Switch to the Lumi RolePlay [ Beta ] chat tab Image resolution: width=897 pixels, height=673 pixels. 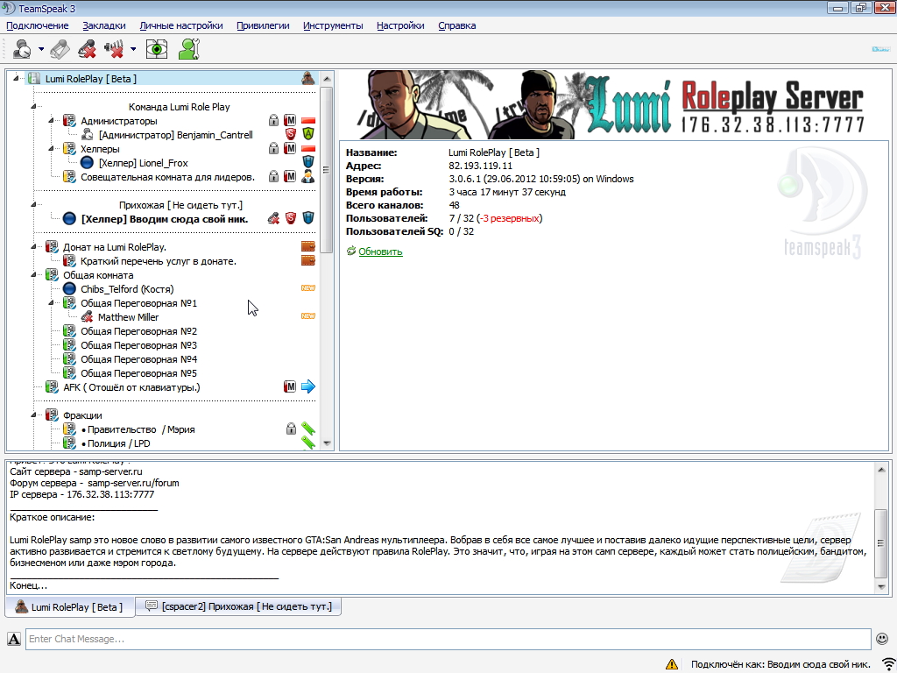70,606
